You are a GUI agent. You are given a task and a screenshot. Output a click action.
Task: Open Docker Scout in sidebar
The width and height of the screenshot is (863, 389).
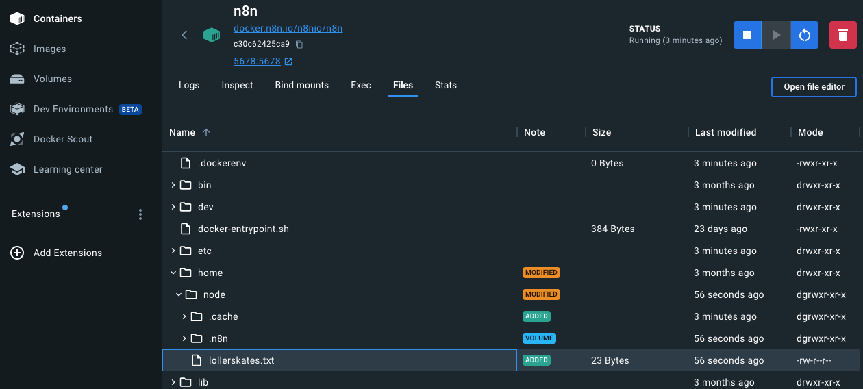(63, 139)
